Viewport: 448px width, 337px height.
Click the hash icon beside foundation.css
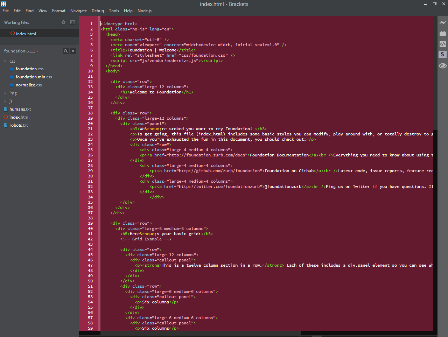click(12, 69)
